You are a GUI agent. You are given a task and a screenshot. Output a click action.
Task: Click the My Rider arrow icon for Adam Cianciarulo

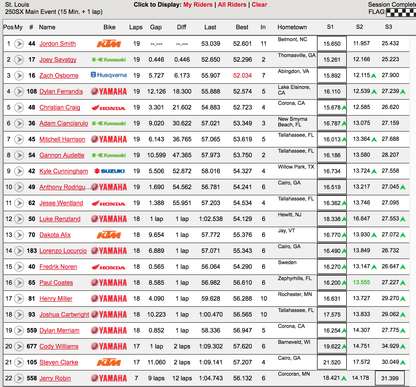(x=19, y=123)
